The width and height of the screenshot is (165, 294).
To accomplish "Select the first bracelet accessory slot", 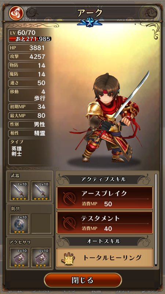I will (x=19, y=258).
